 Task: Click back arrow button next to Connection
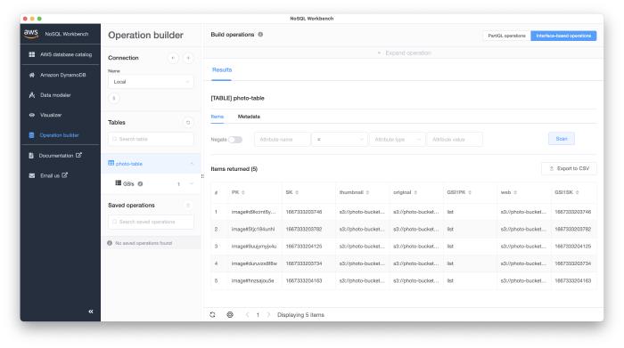pos(173,58)
